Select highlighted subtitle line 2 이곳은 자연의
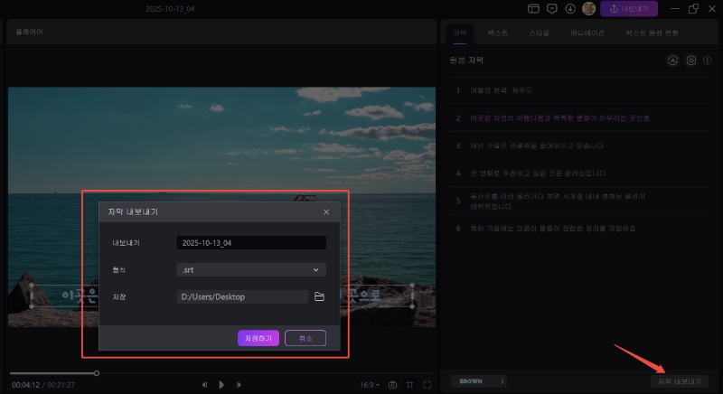 (580, 118)
